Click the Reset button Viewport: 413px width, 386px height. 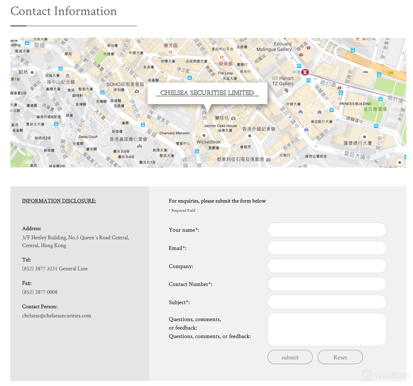pos(340,357)
